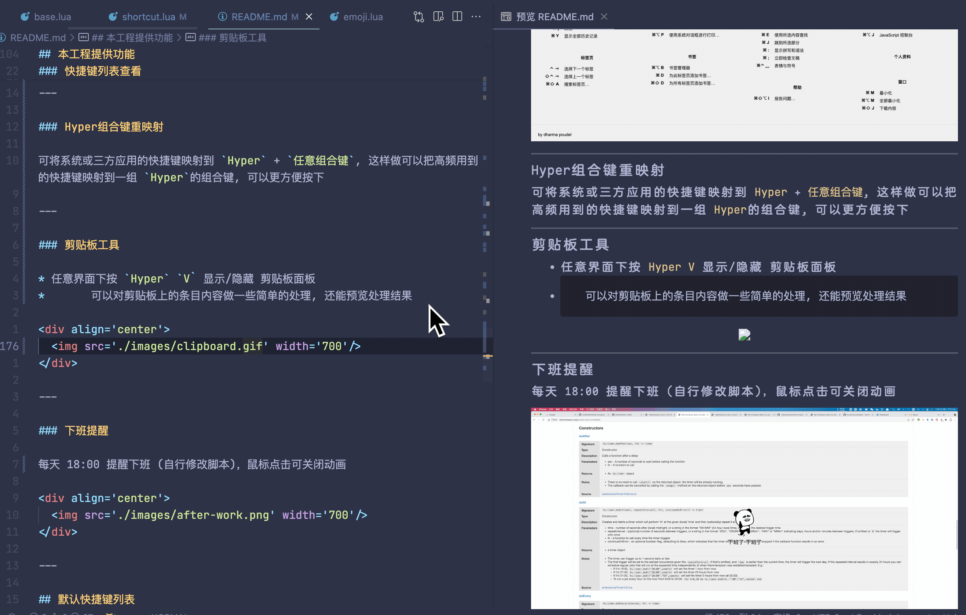966x615 pixels.
Task: Click the Open Changes compare icon
Action: click(418, 17)
